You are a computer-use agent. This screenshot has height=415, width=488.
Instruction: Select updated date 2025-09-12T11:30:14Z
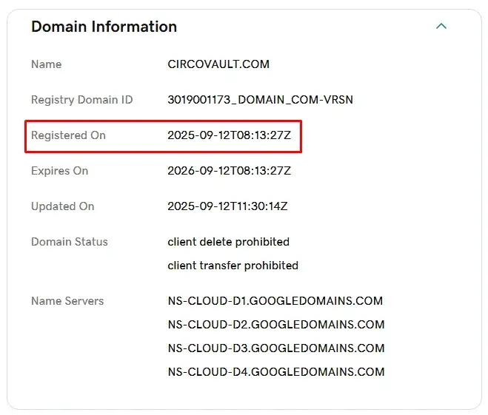click(x=227, y=206)
